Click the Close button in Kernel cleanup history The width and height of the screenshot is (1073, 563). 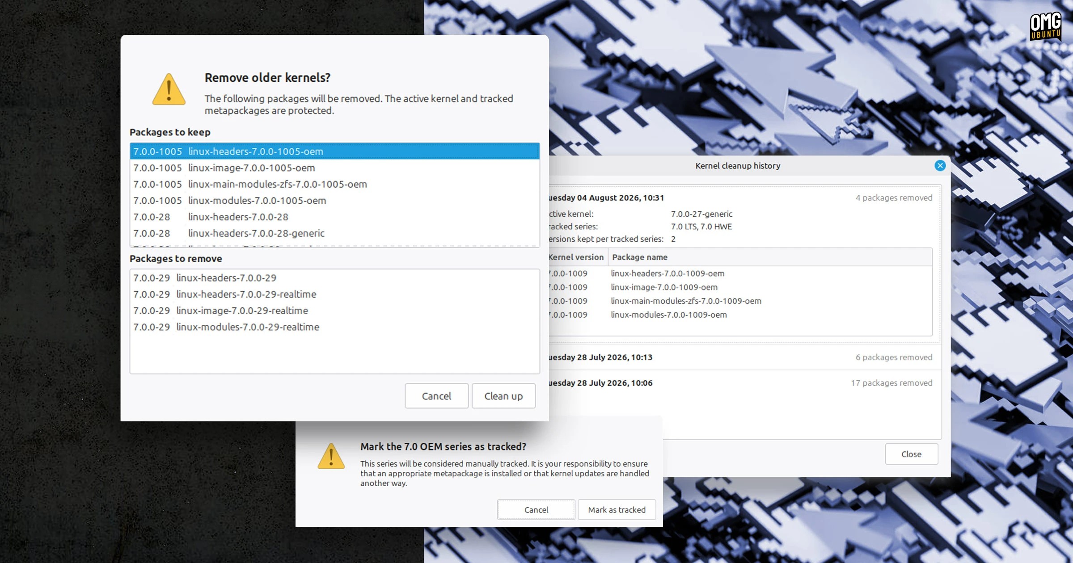(911, 454)
